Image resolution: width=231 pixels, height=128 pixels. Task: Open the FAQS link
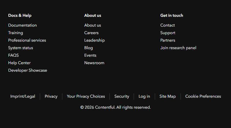pyautogui.click(x=13, y=55)
